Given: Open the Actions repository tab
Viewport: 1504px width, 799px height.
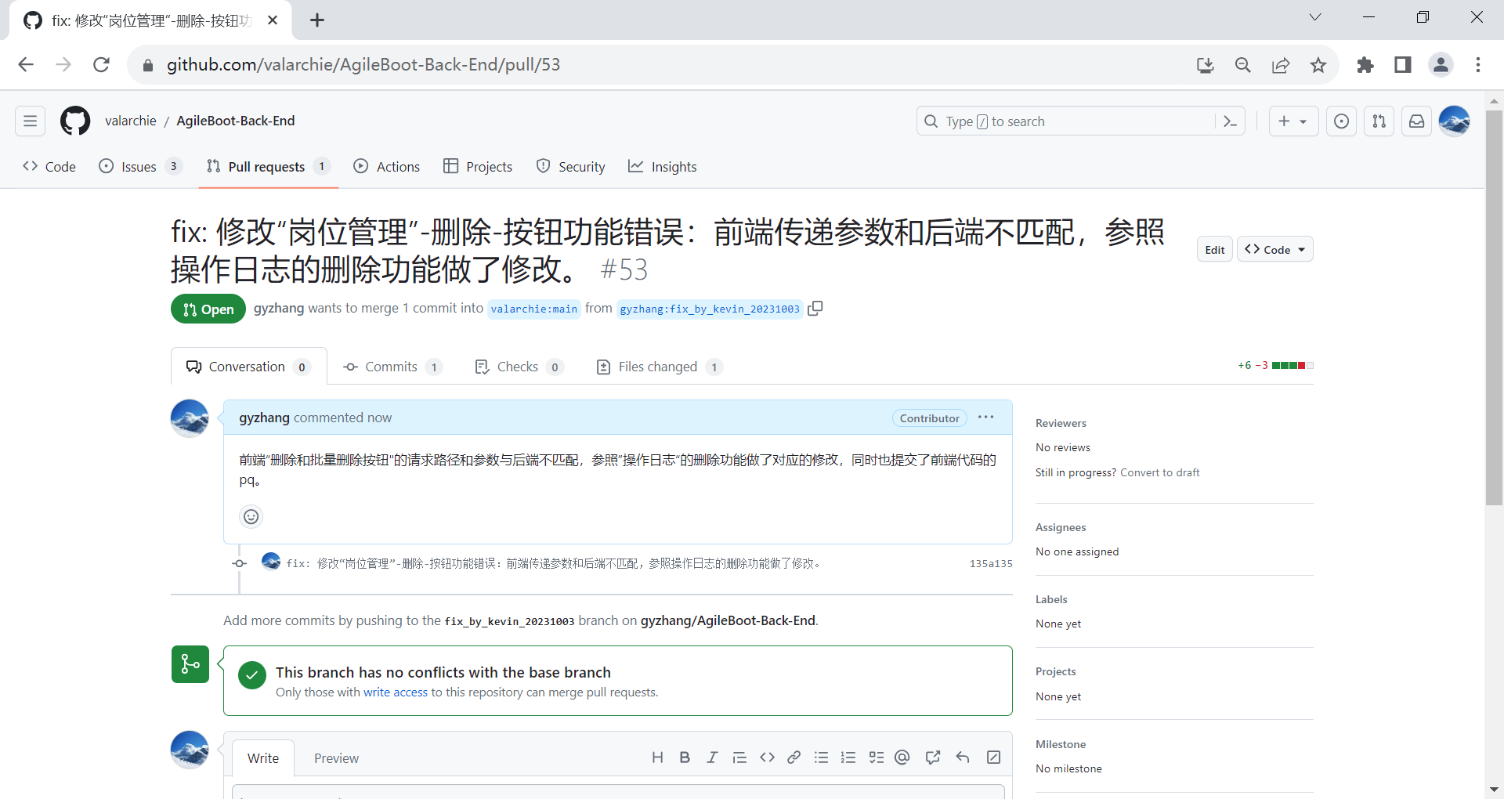Looking at the screenshot, I should (x=387, y=167).
